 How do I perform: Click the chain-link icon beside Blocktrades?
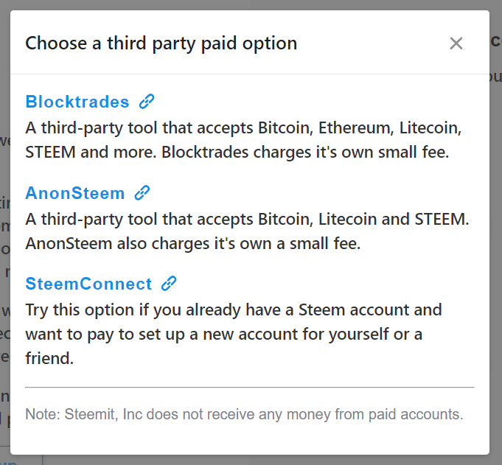[147, 102]
